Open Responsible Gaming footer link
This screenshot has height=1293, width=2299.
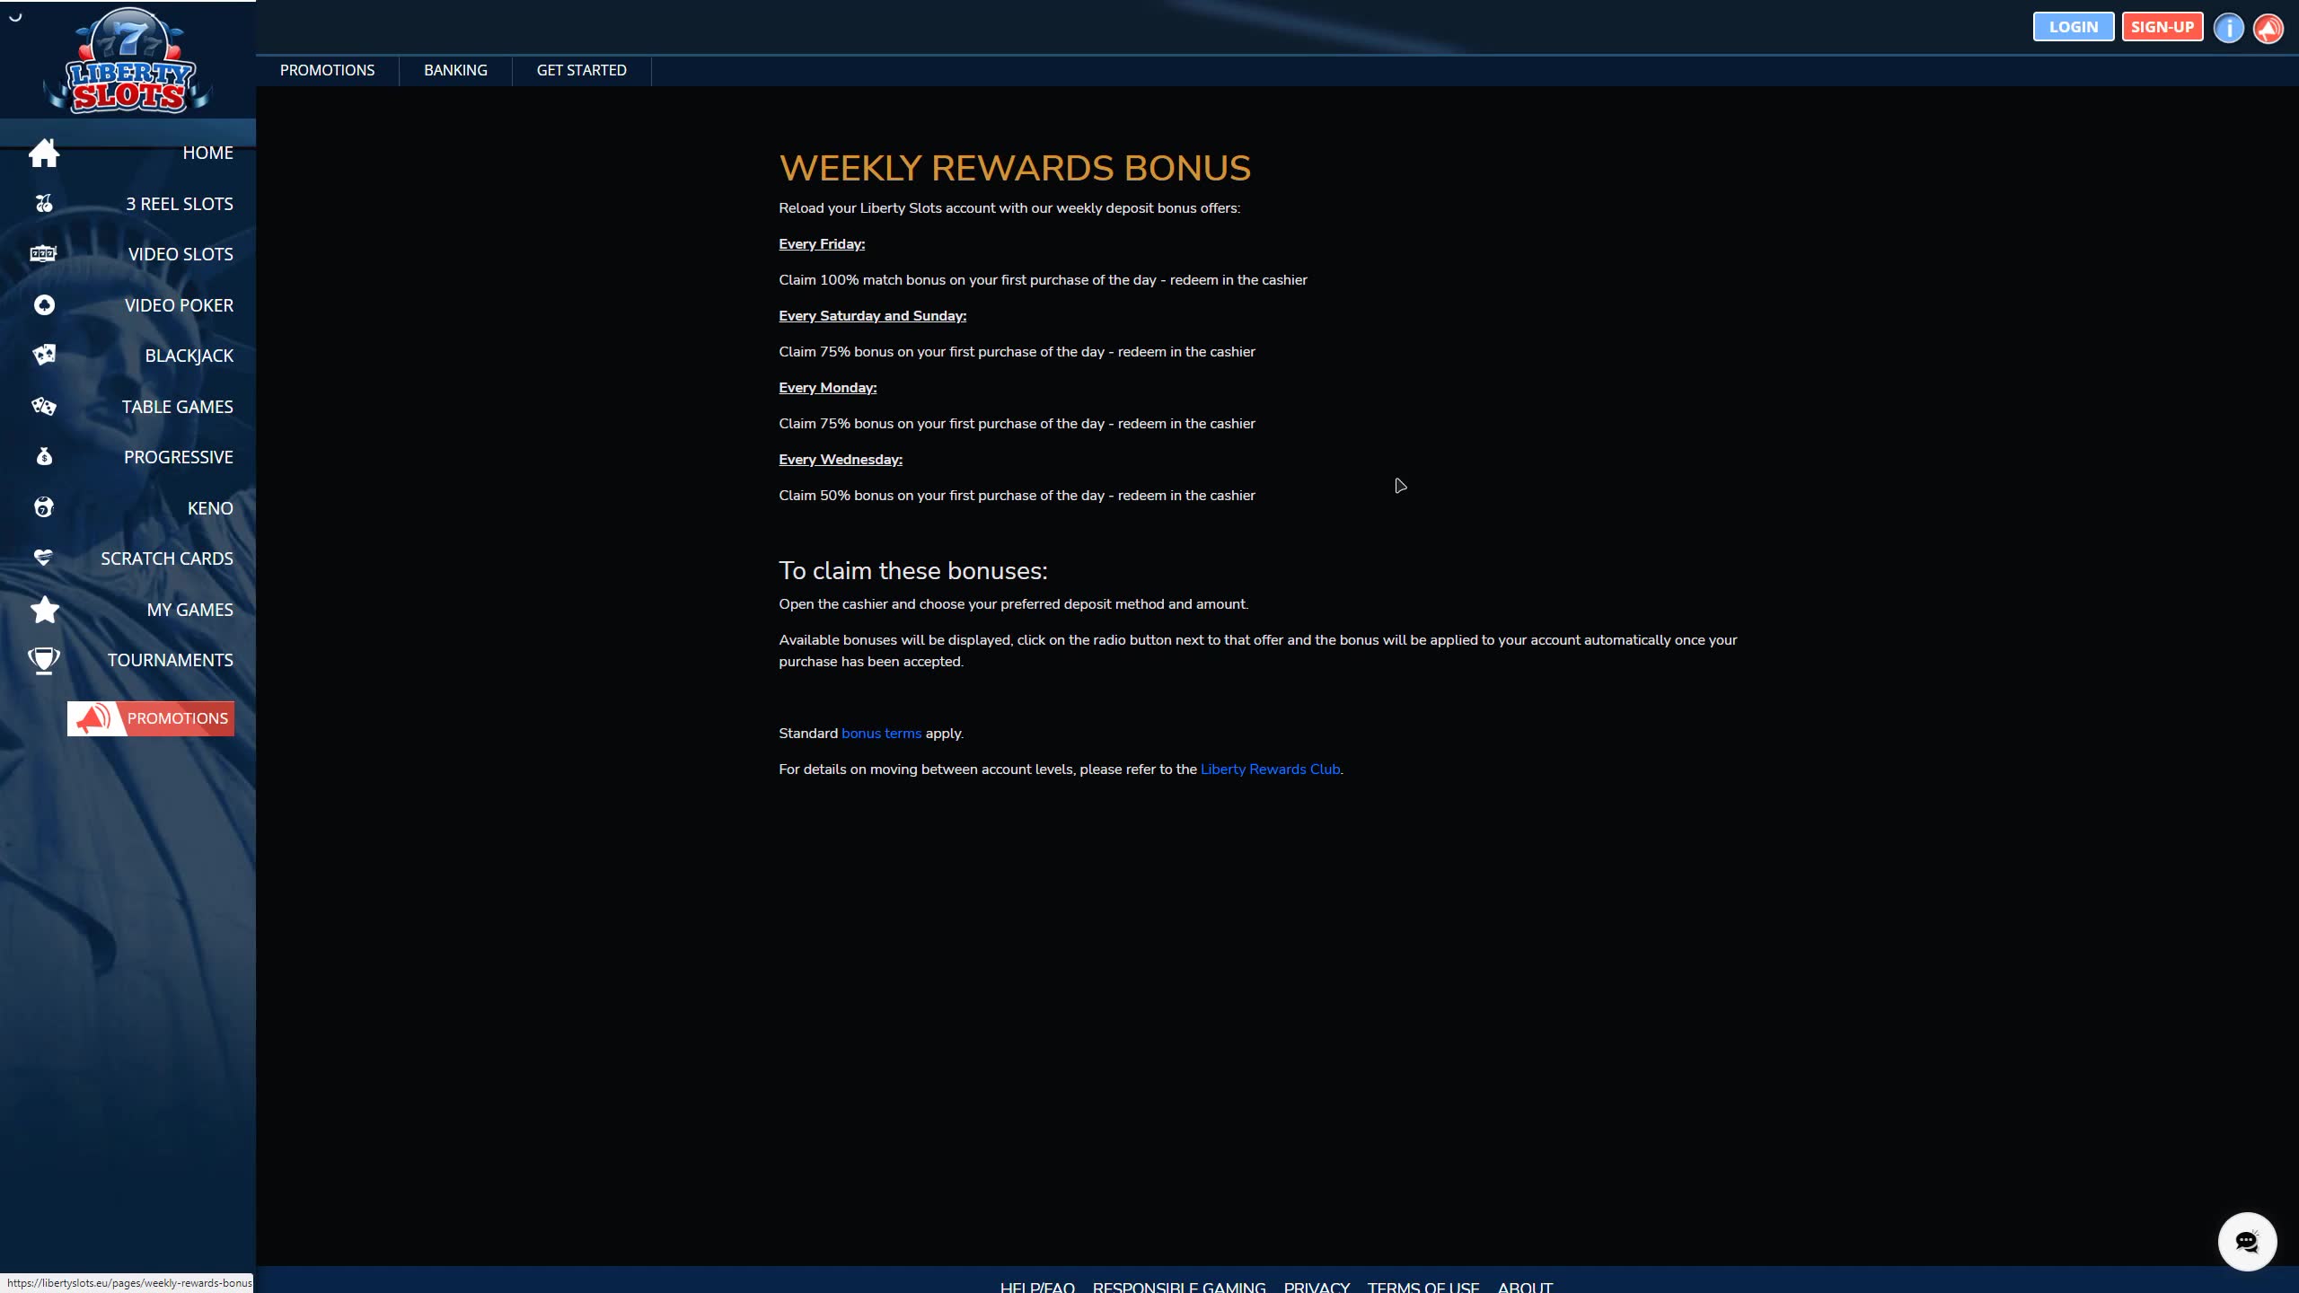point(1178,1286)
